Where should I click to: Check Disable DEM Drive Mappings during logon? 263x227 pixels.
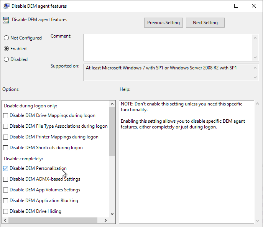pyautogui.click(x=5, y=115)
